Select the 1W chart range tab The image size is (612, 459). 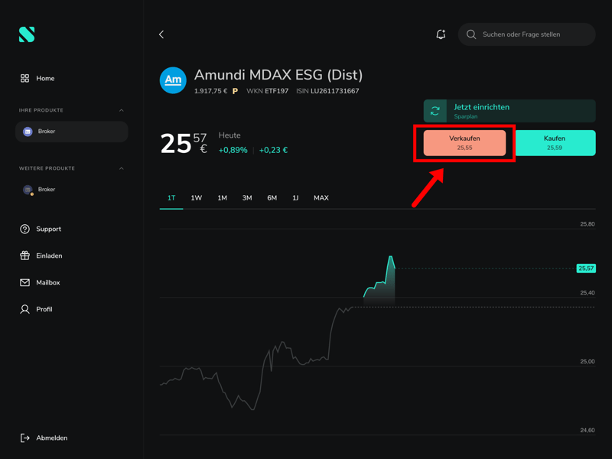[x=197, y=198]
